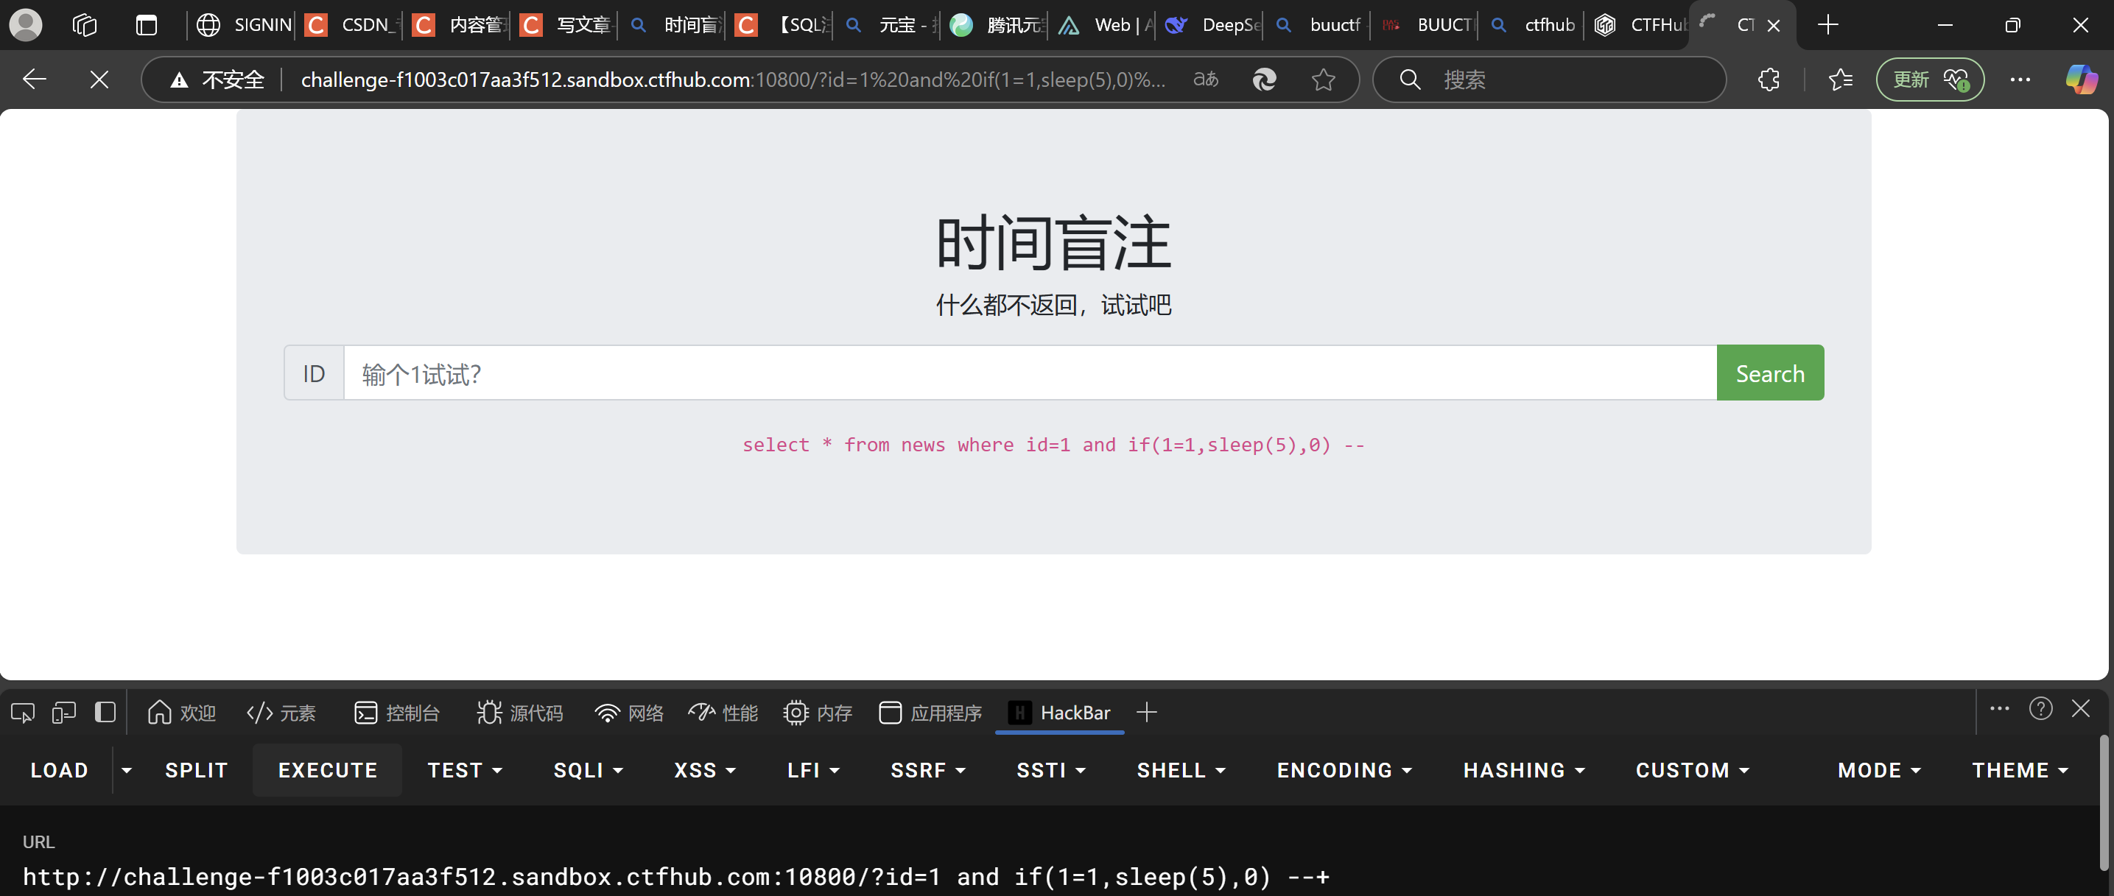Select the DevTools inspect element icon
Viewport: 2114px width, 896px height.
(x=23, y=712)
